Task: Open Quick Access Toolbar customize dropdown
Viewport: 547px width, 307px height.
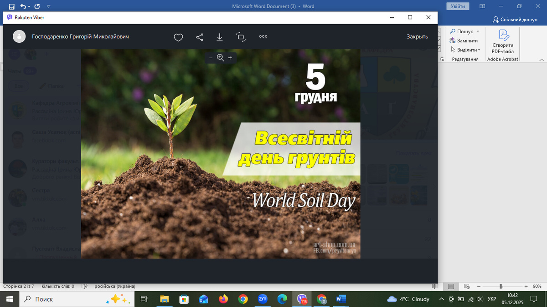Action: click(x=49, y=6)
